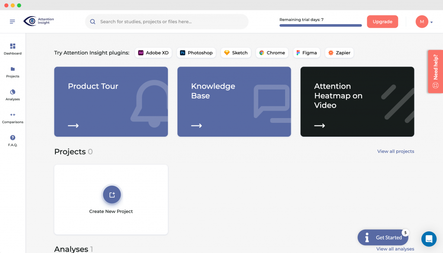Click arrow on Attention Heatmap card
443x253 pixels.
pyautogui.click(x=320, y=126)
